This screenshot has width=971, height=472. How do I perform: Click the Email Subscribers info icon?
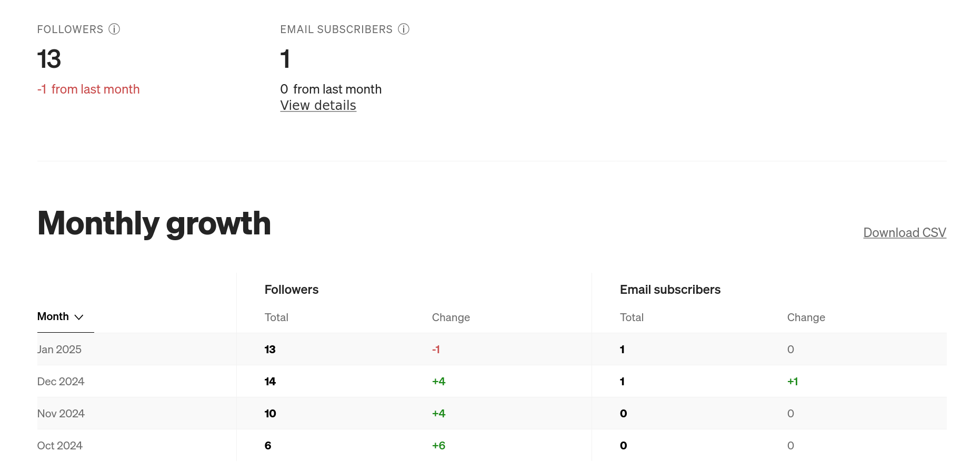pyautogui.click(x=404, y=29)
